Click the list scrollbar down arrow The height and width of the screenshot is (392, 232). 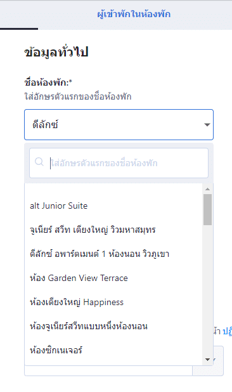coord(207,360)
